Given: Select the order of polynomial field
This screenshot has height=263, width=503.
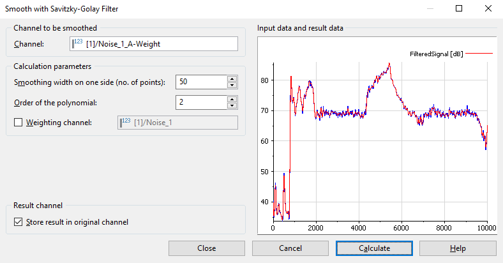Looking at the screenshot, I should click(x=201, y=102).
